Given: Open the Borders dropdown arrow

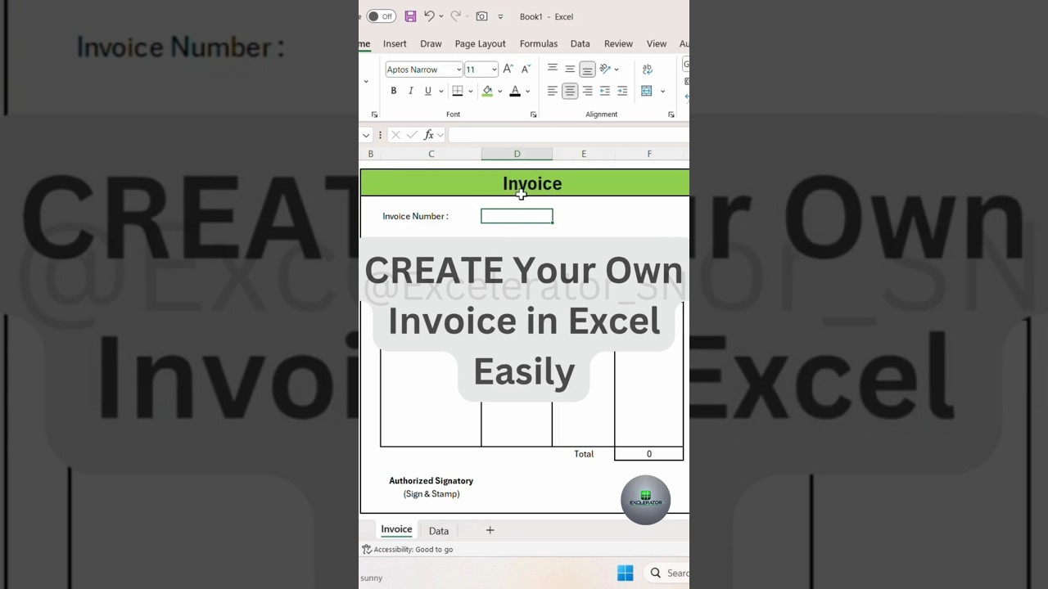Looking at the screenshot, I should coord(470,91).
